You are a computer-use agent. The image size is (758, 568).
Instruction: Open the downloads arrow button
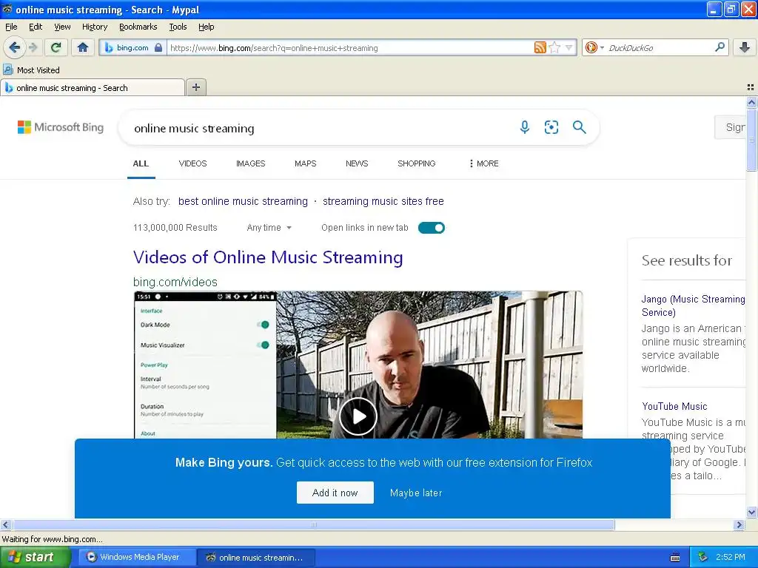745,47
